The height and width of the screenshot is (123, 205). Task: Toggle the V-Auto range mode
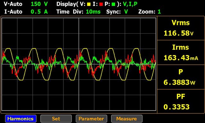(x=13, y=4)
